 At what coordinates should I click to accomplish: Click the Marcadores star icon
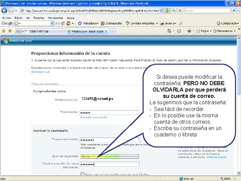coord(80,23)
